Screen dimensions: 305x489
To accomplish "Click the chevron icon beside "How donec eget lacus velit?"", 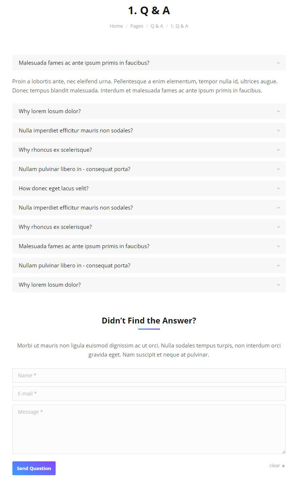I will (x=278, y=188).
